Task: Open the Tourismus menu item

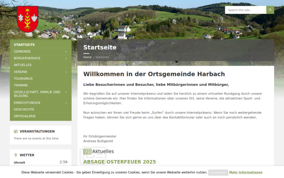Action: click(23, 78)
